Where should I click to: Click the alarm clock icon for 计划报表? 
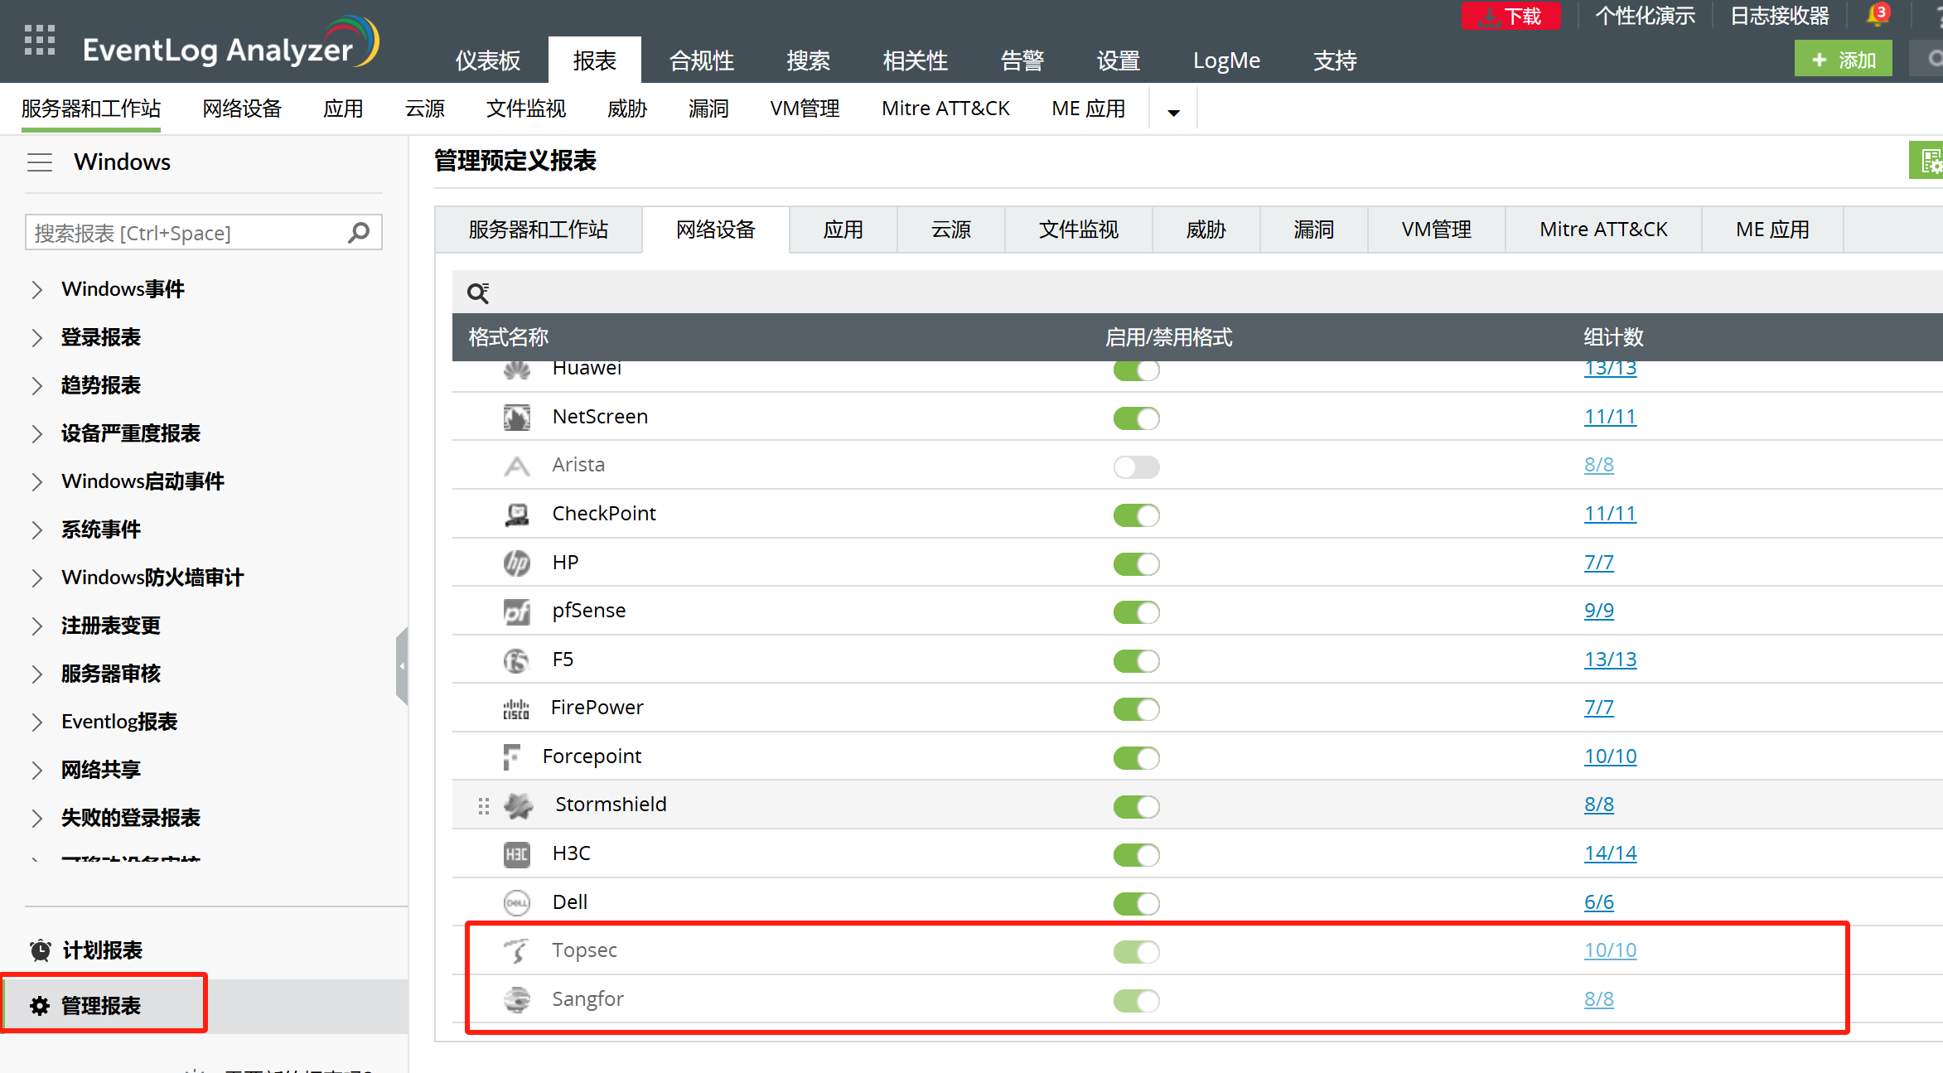[40, 950]
